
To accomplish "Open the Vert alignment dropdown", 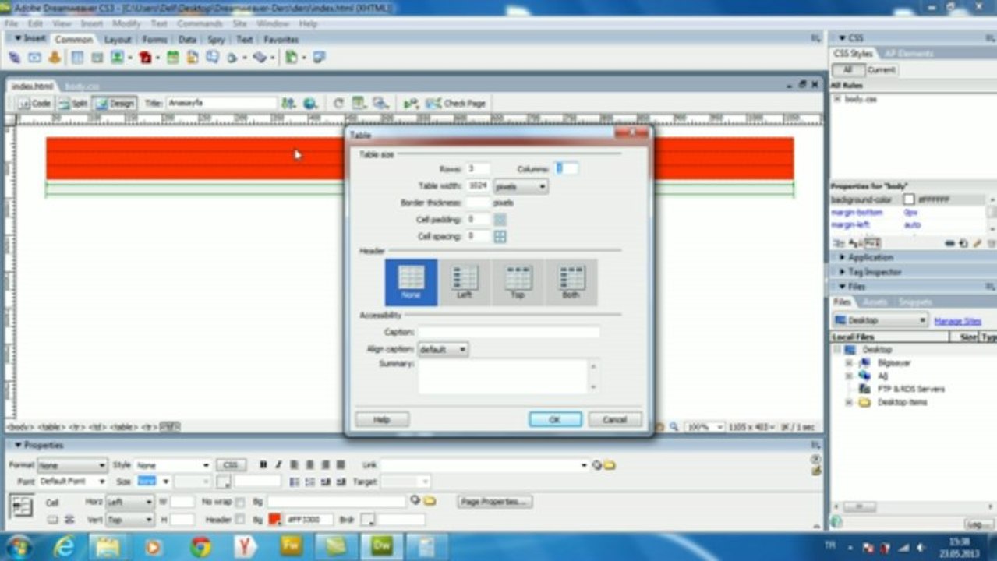I will tap(129, 519).
